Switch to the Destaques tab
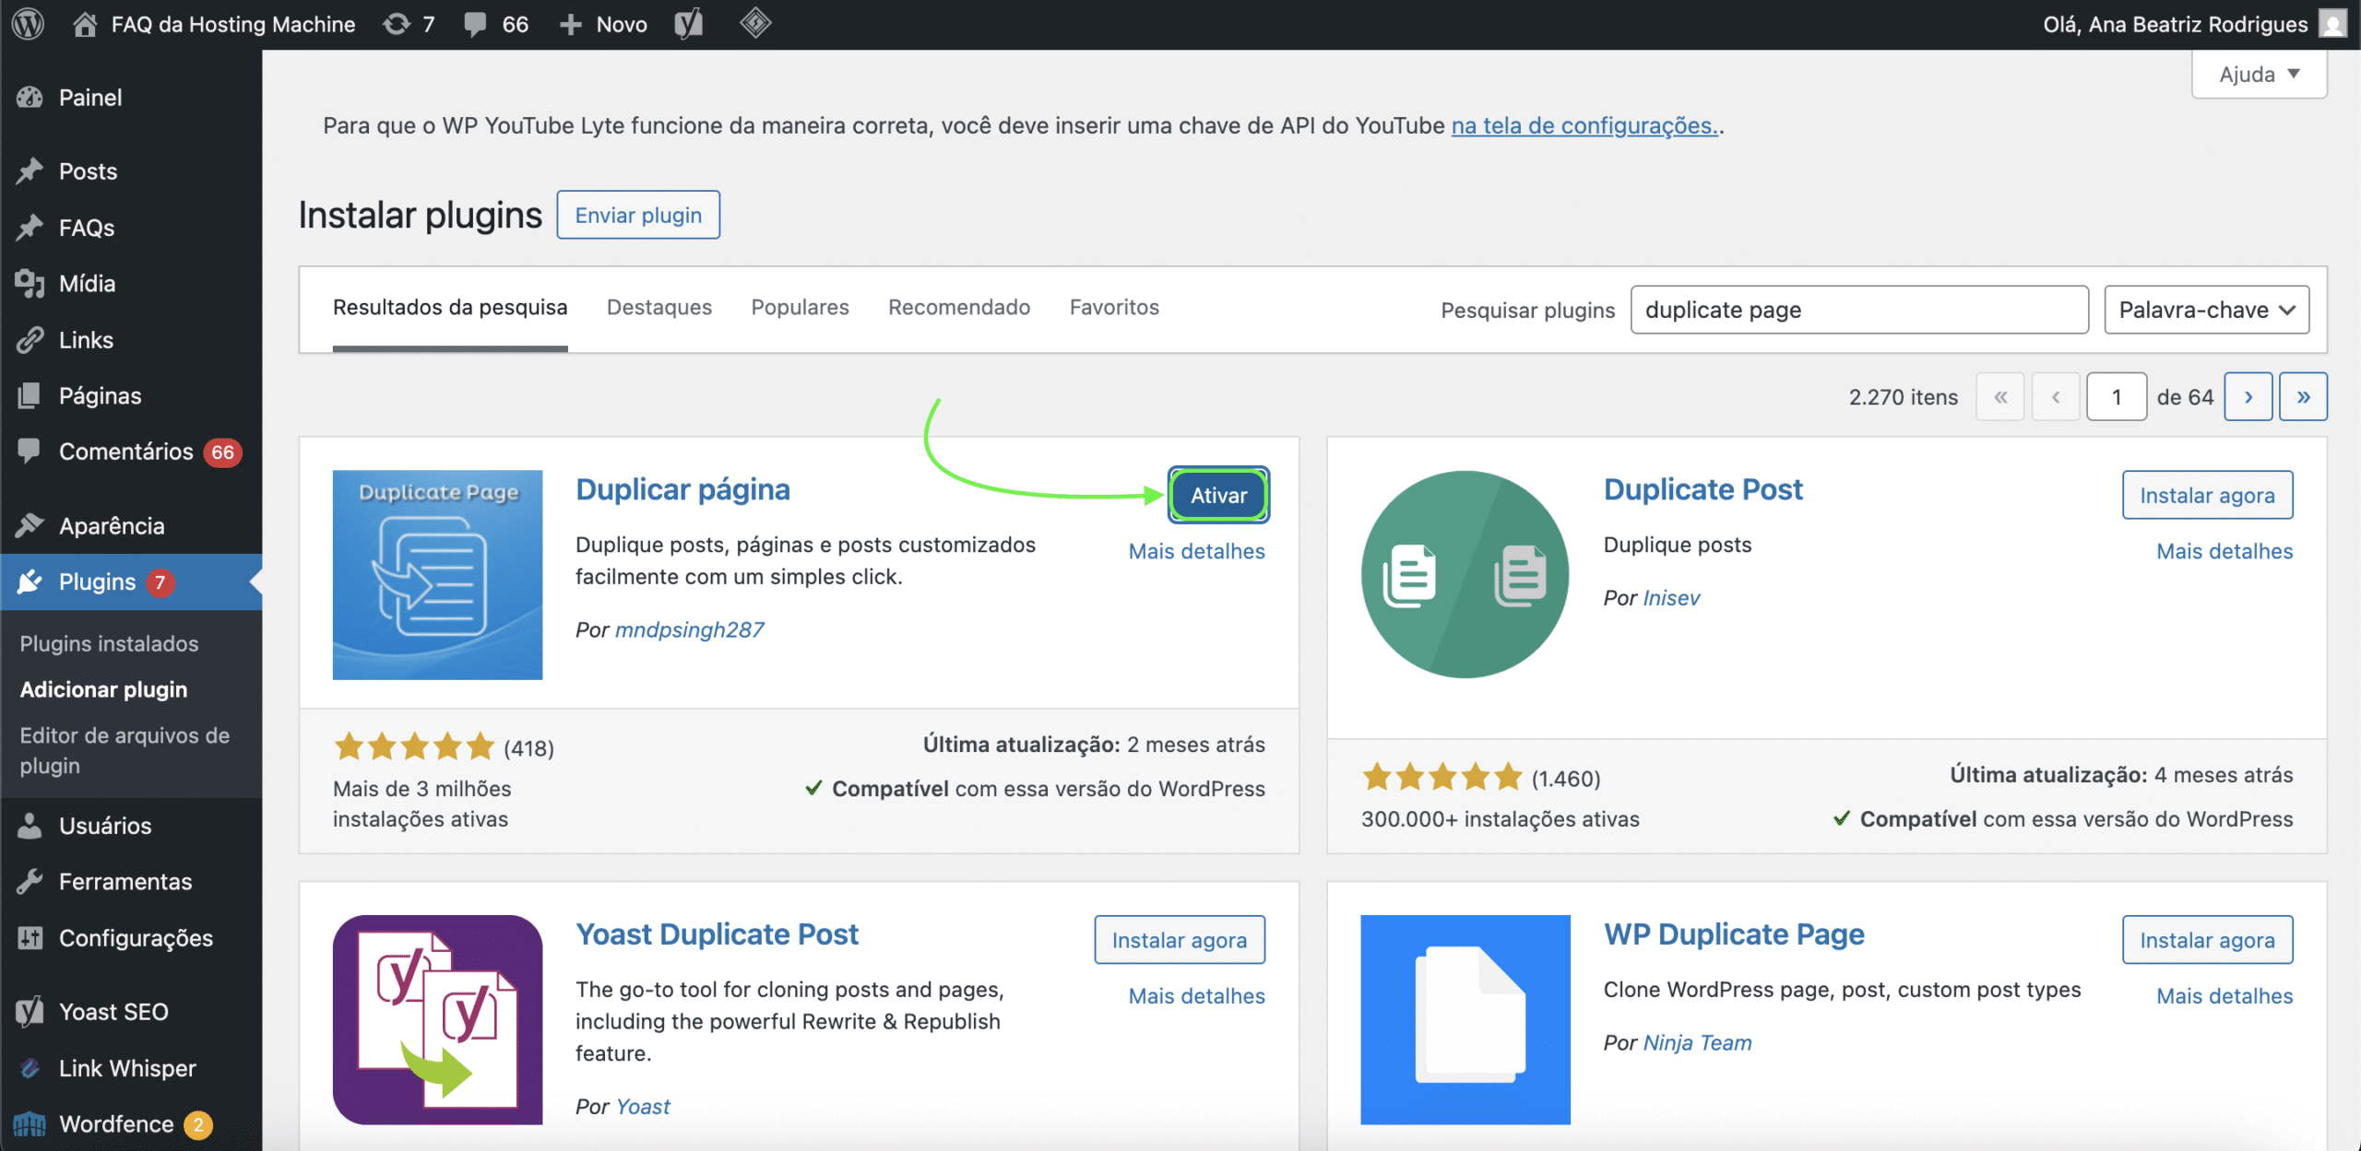Screen dimensions: 2361x1151 coord(659,308)
